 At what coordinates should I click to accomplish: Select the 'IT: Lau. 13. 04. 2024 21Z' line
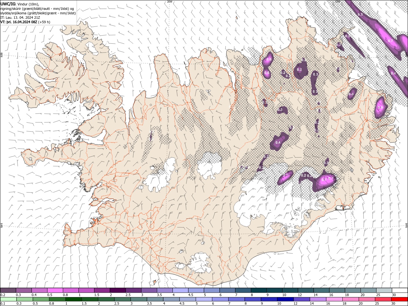click(20, 18)
